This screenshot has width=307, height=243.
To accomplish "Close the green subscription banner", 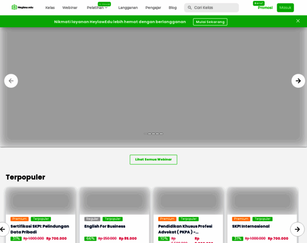I will tap(298, 21).
